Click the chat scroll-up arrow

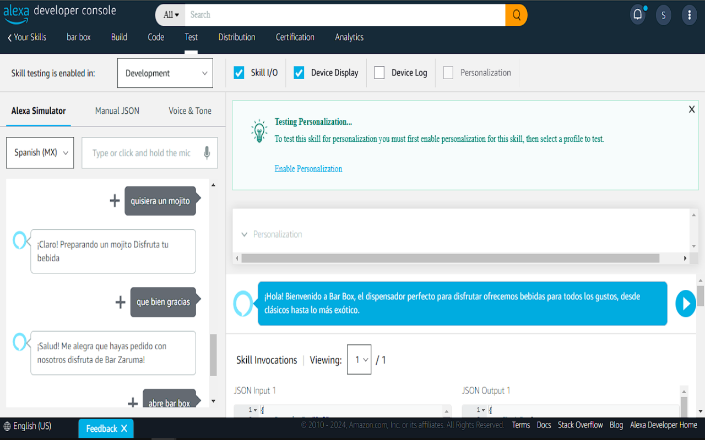click(x=213, y=185)
